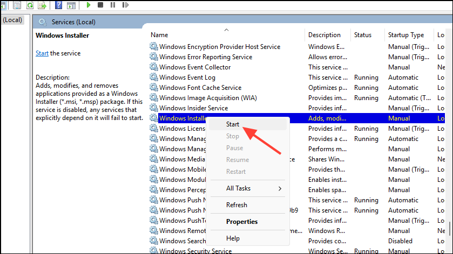
Task: Click the greyed-out Restart menu entry
Action: point(236,171)
